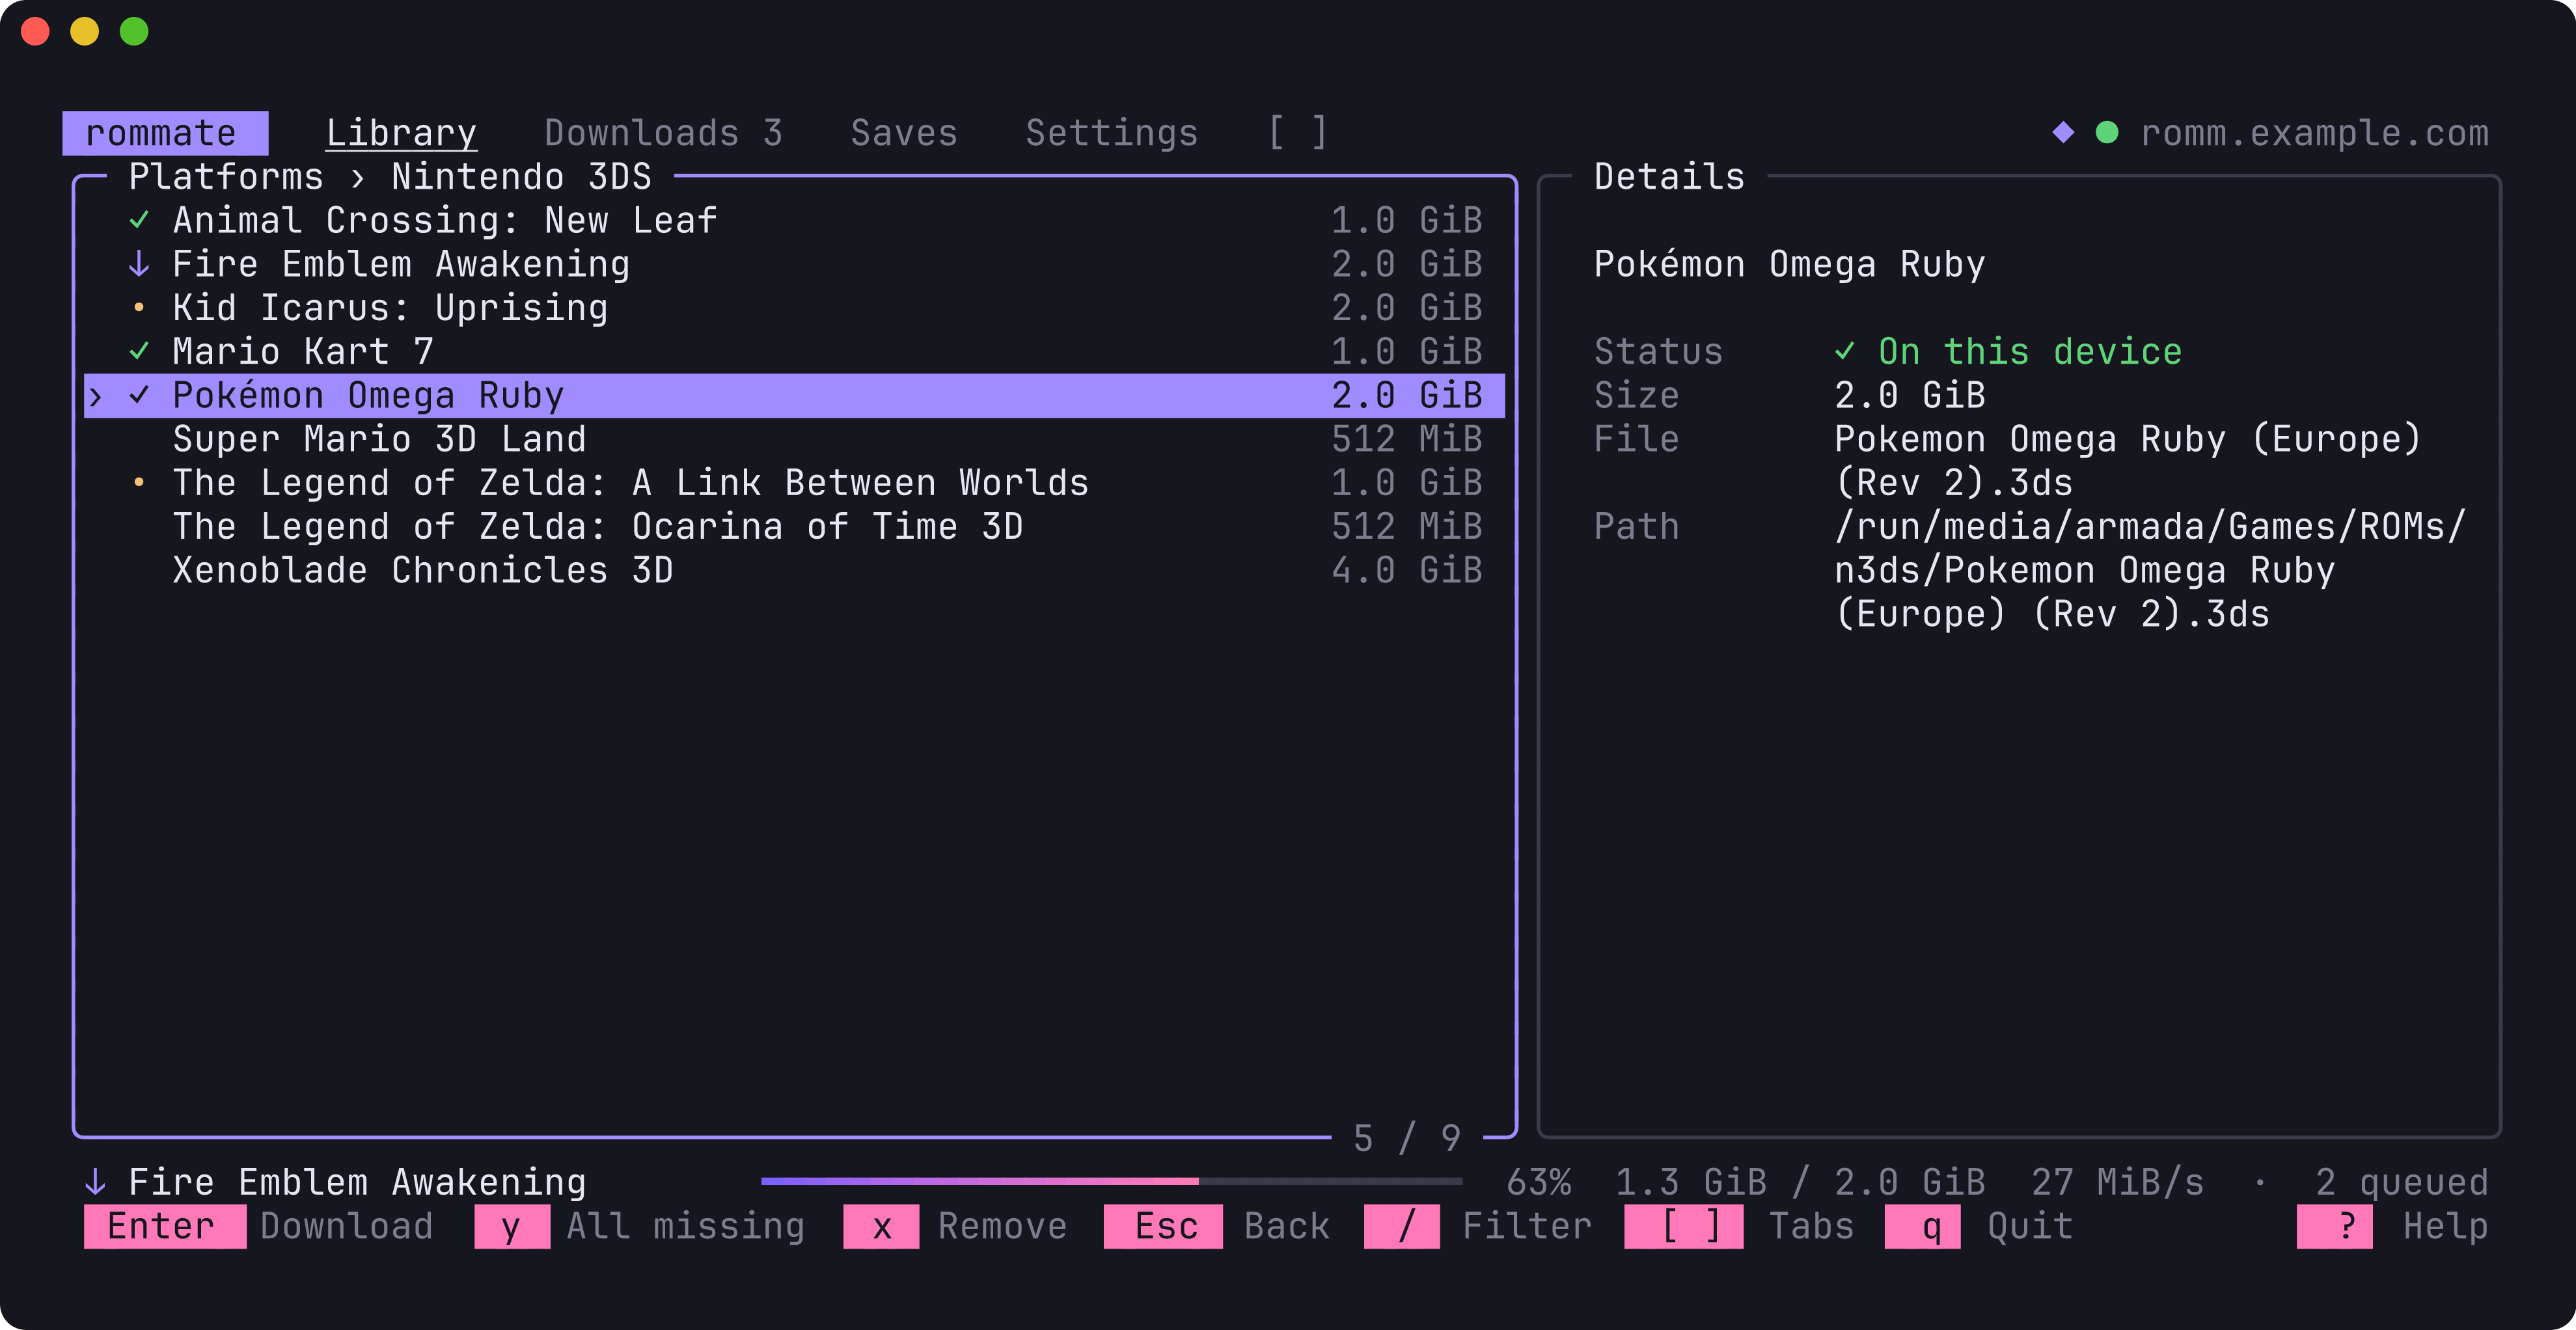
Task: Click Platforms in the breadcrumb
Action: point(226,177)
